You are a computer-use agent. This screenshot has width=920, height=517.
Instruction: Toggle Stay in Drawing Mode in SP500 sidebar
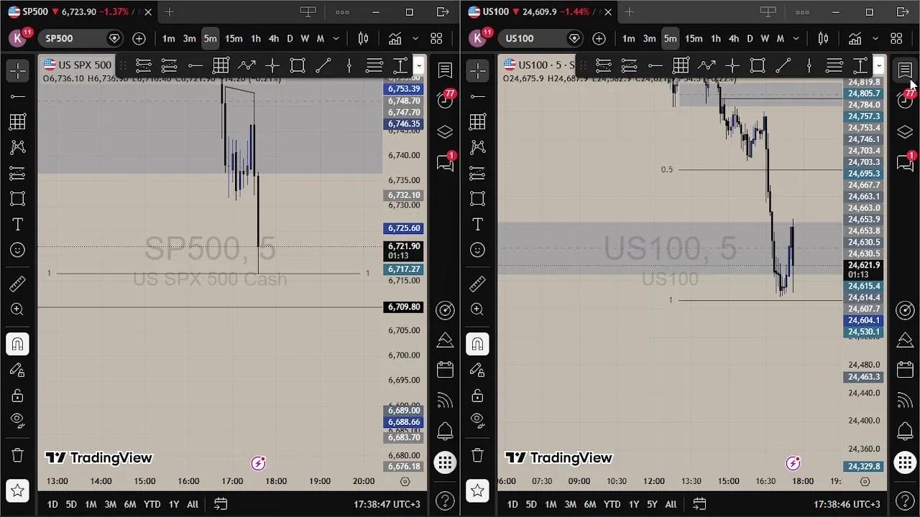[18, 371]
